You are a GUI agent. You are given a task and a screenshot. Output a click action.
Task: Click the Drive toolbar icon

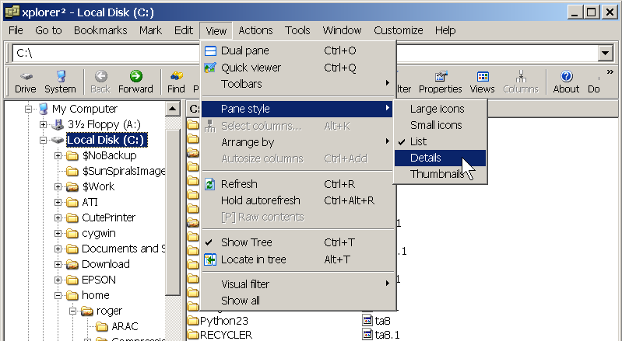pyautogui.click(x=26, y=82)
